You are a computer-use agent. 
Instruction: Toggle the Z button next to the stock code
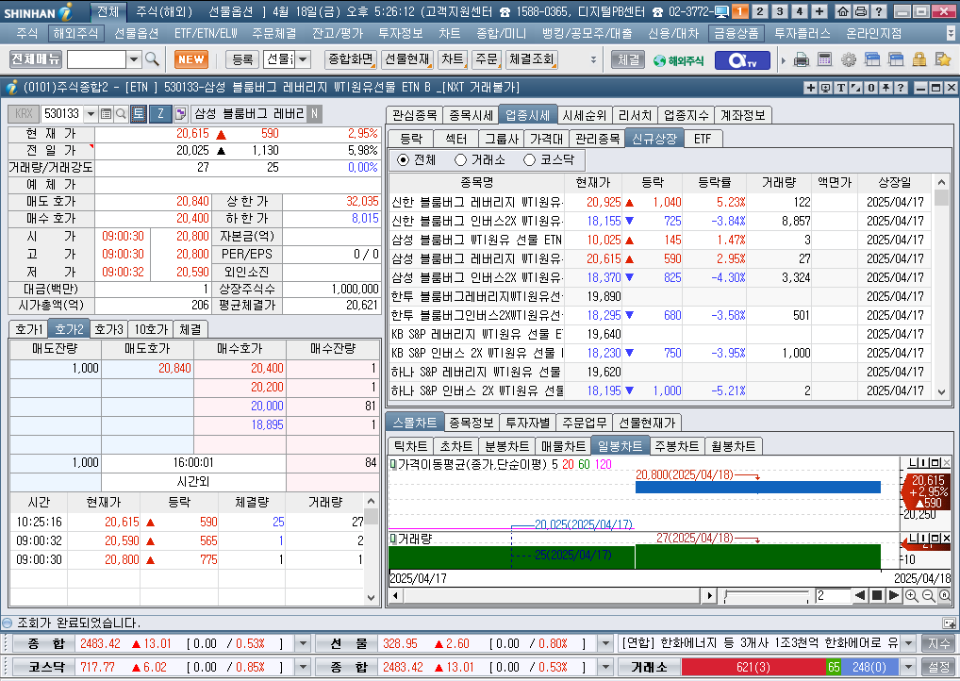tap(160, 114)
